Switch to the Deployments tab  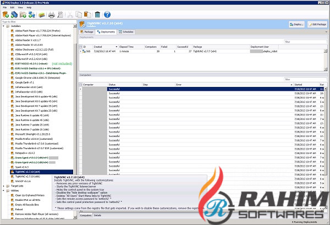pos(106,32)
